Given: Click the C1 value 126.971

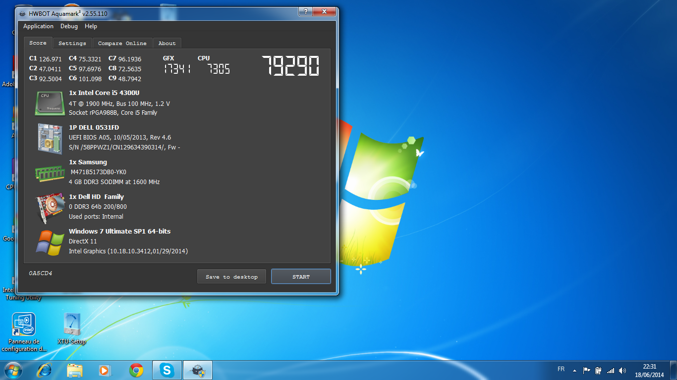Looking at the screenshot, I should coord(51,59).
